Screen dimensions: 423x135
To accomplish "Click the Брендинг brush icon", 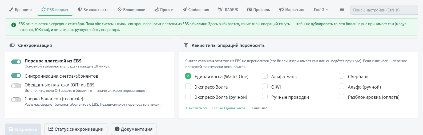I will tap(11, 10).
